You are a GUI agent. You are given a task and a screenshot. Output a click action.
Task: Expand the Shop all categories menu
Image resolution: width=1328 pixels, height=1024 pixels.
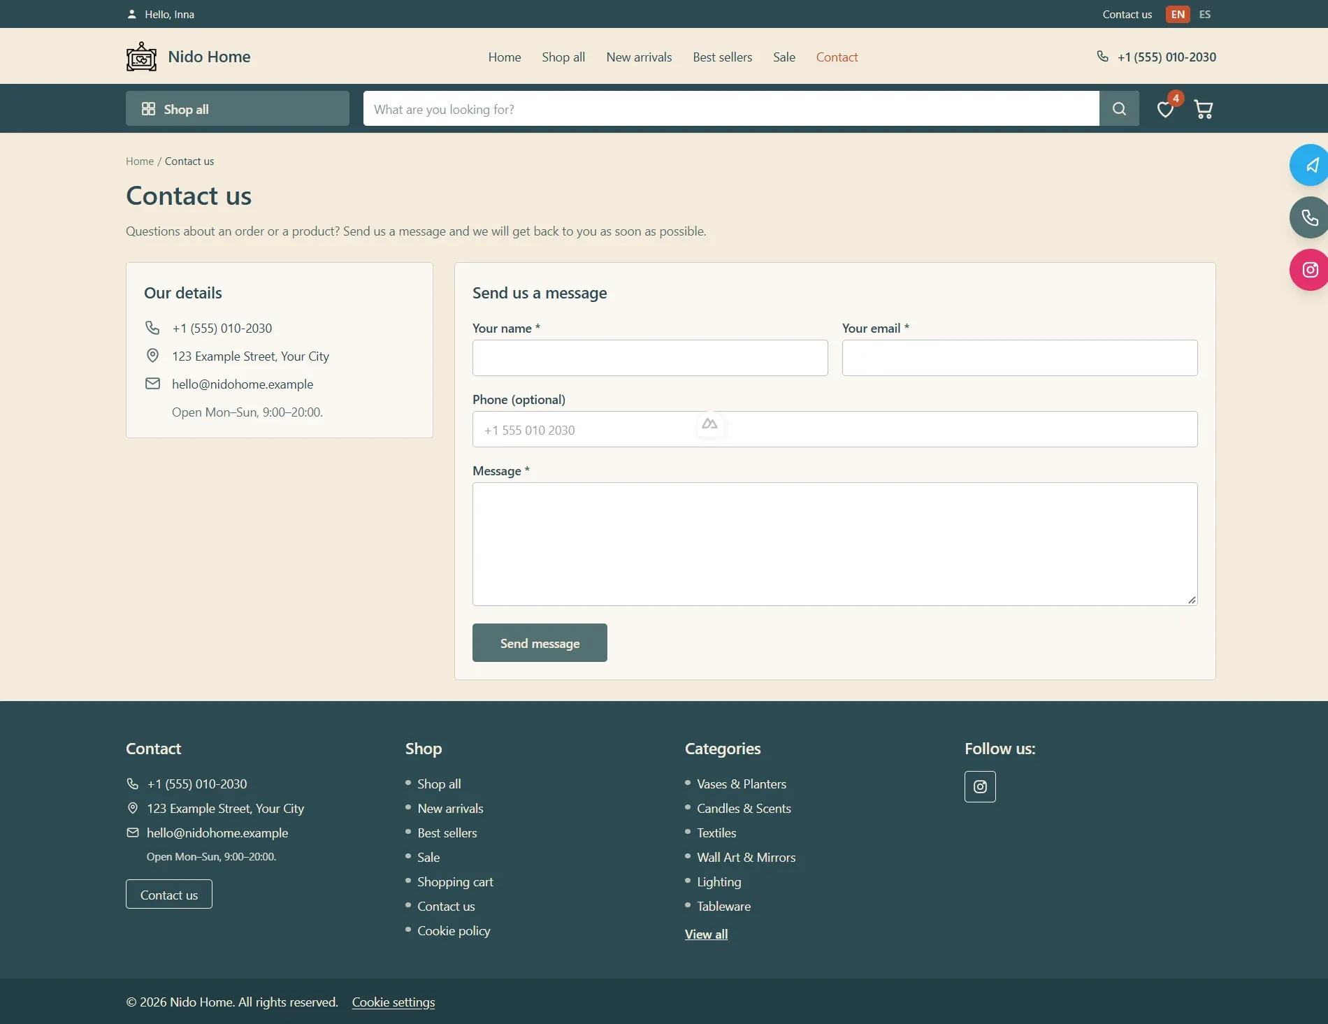point(238,108)
